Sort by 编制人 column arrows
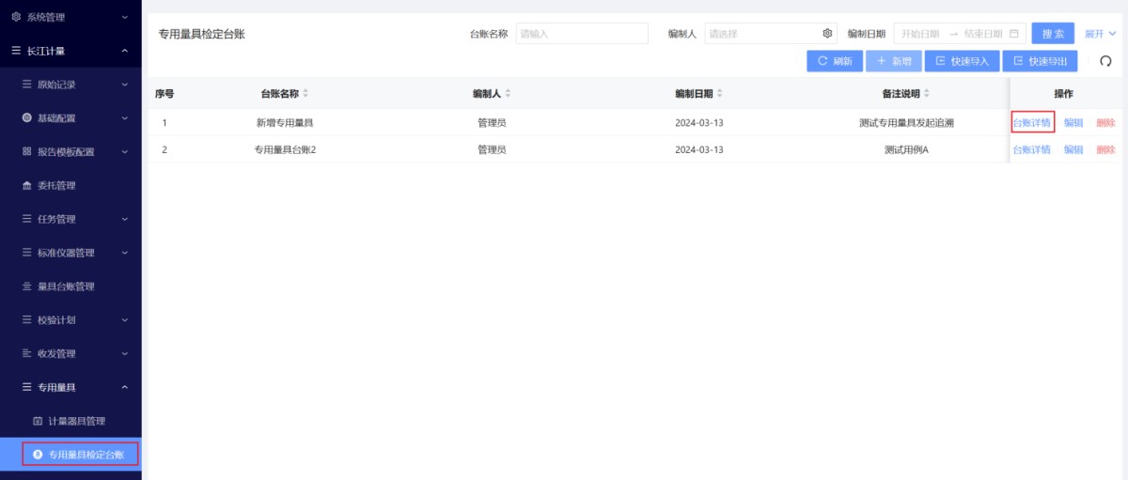Screen dimensions: 1128x480 [509, 94]
